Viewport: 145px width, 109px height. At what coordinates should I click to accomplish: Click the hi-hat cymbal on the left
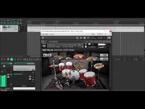point(54,66)
